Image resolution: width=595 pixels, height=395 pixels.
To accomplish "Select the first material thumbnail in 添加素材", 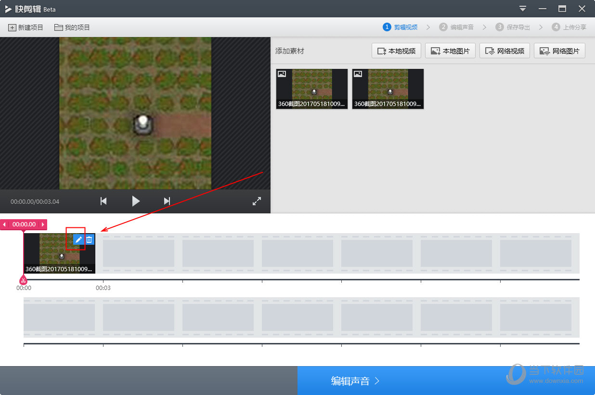I will tap(312, 89).
